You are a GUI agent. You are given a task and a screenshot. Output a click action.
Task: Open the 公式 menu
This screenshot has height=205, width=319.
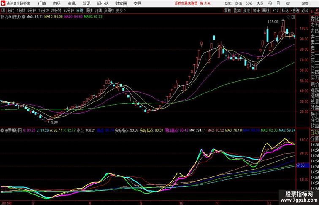point(249,3)
